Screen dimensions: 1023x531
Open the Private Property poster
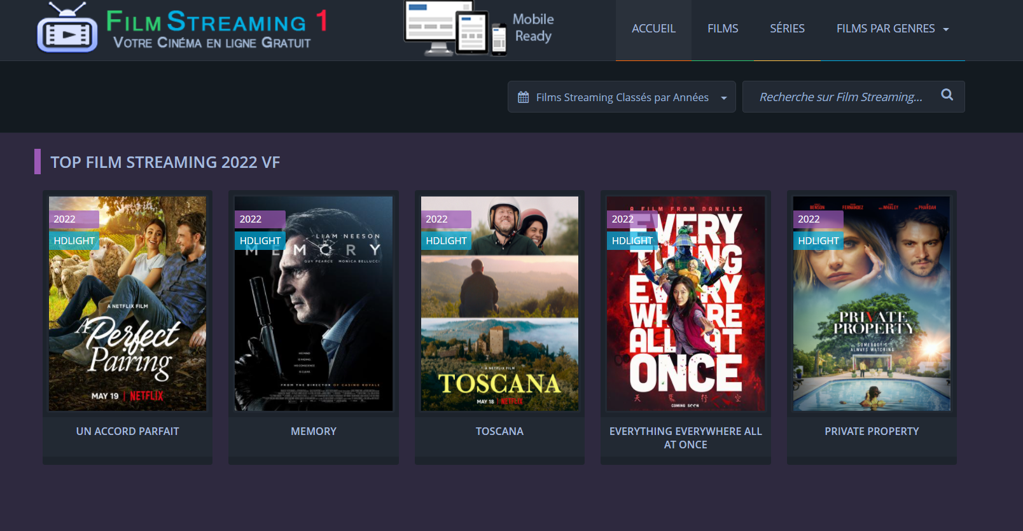(872, 303)
